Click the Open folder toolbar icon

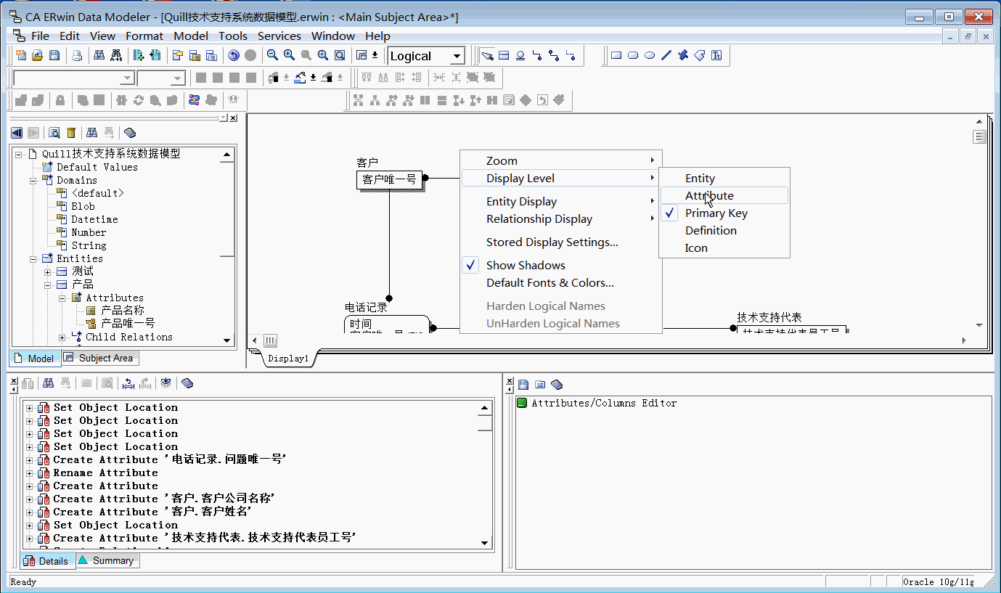pyautogui.click(x=38, y=55)
